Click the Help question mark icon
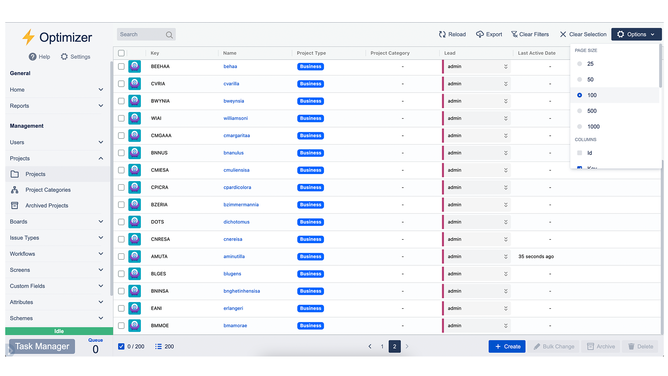The height and width of the screenshot is (376, 668). click(x=32, y=57)
